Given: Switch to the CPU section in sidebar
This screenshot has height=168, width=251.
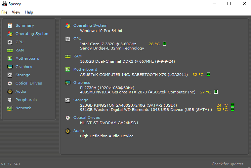Looking at the screenshot, I should click(x=20, y=42).
